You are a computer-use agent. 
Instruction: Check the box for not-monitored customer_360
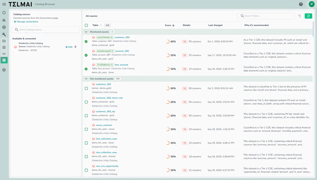tap(86, 88)
